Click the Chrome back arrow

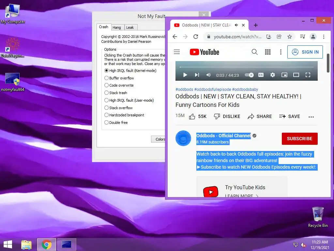pyautogui.click(x=175, y=37)
